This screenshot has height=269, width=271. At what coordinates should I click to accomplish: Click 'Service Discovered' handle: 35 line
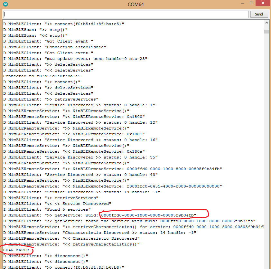80,157
